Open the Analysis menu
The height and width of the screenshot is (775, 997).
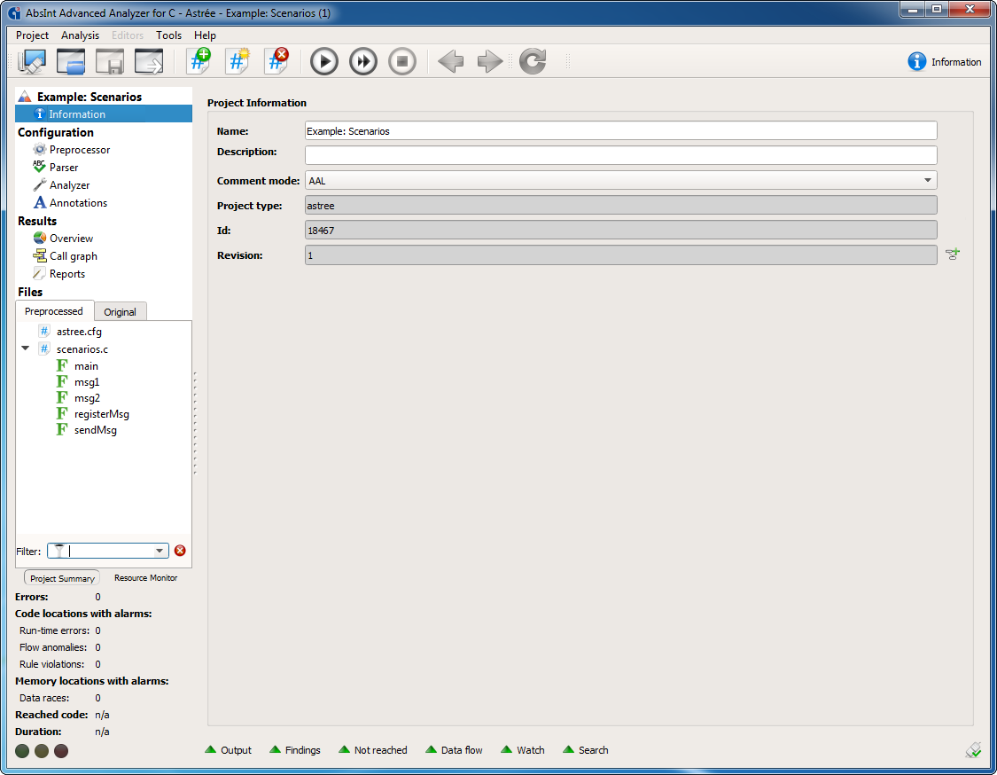[x=80, y=35]
